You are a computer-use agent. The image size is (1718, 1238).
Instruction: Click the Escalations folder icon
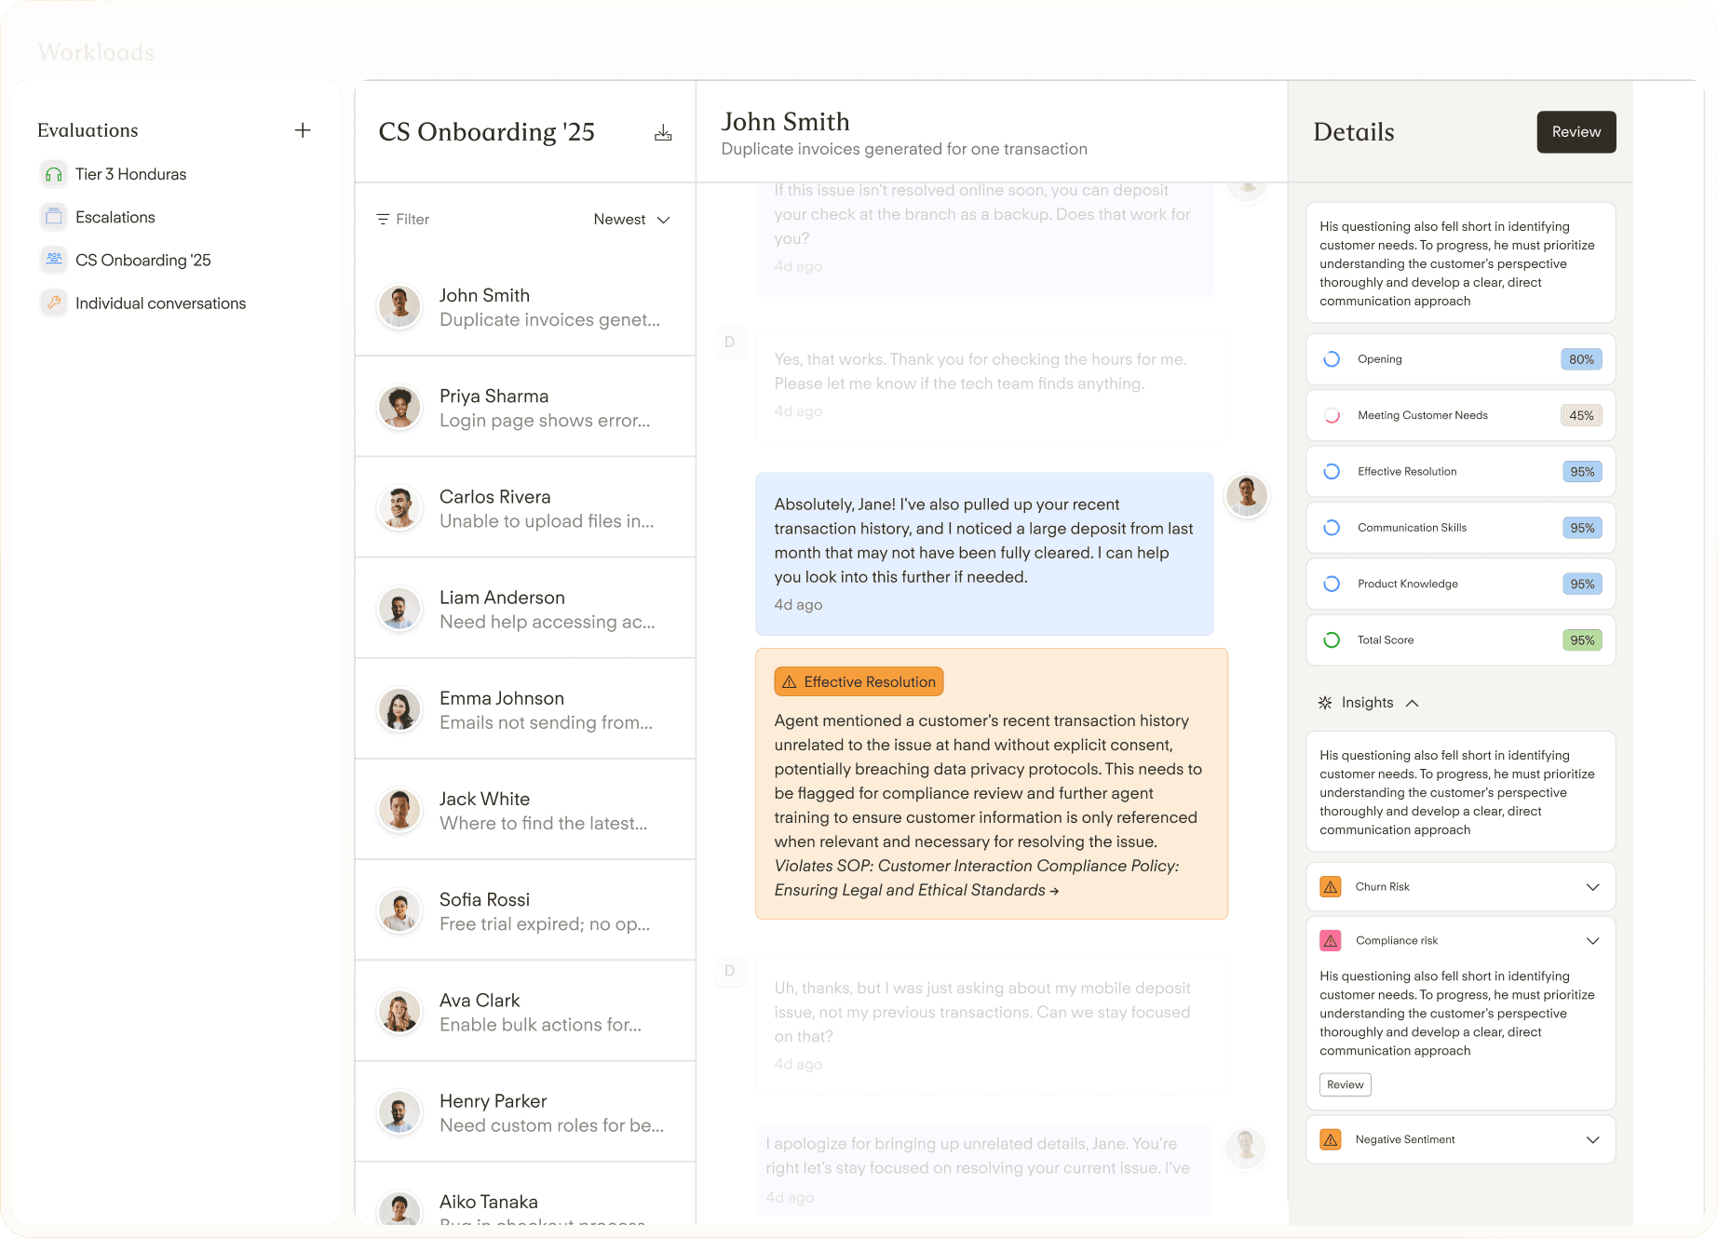click(54, 217)
